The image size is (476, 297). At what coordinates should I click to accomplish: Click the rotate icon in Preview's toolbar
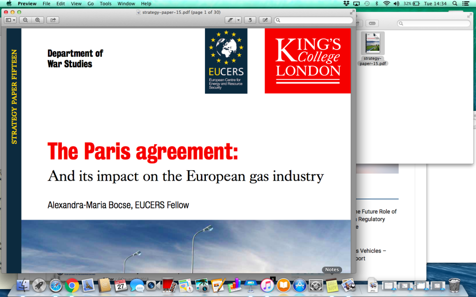click(250, 20)
